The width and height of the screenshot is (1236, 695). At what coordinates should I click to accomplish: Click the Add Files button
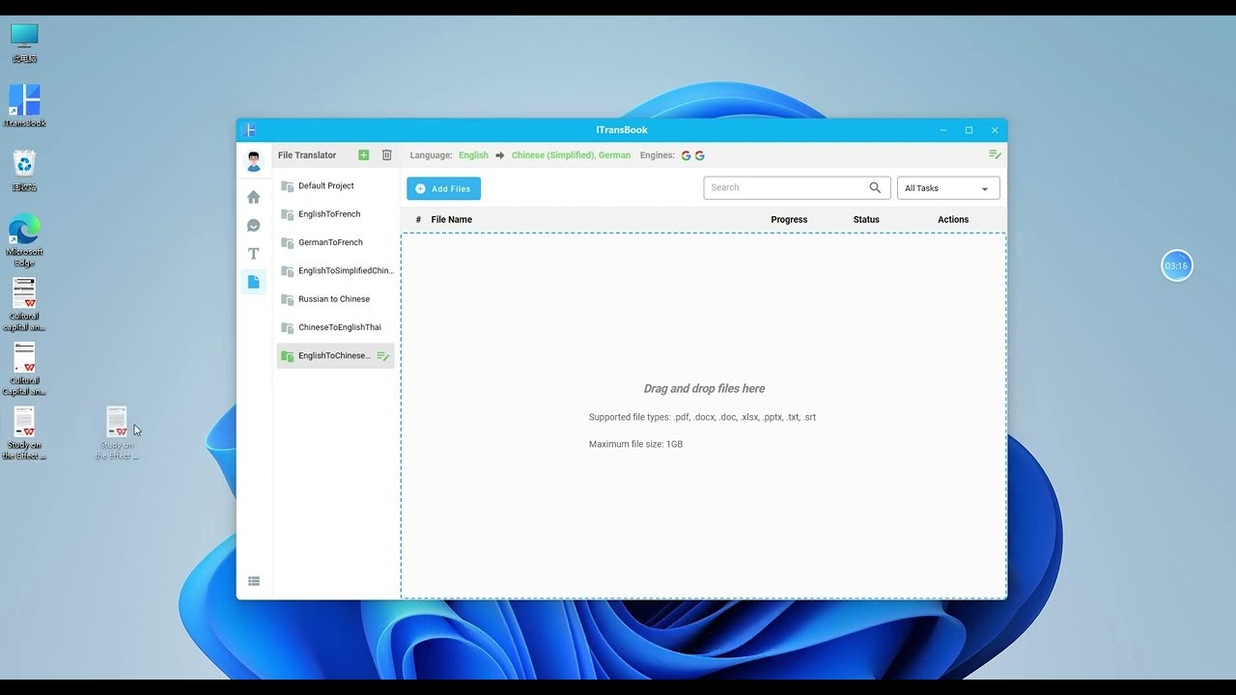pos(443,189)
